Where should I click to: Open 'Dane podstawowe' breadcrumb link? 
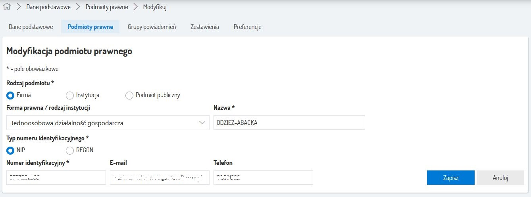tap(48, 7)
